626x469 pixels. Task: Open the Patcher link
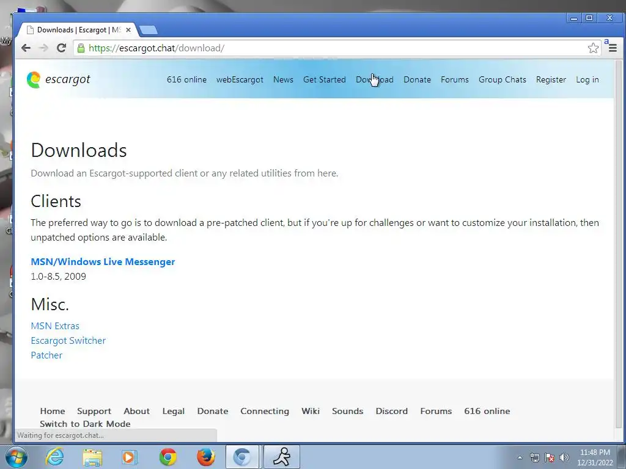[46, 355]
